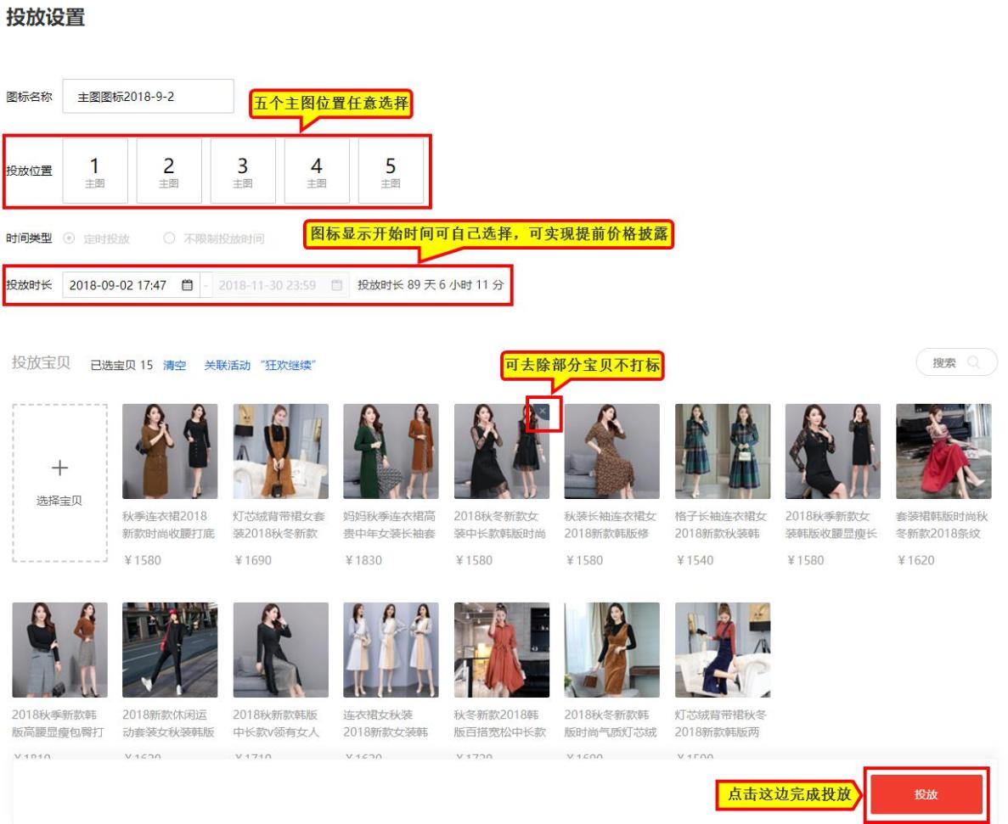The height and width of the screenshot is (824, 1008).
Task: Open 关联活动 link
Action: 227,366
